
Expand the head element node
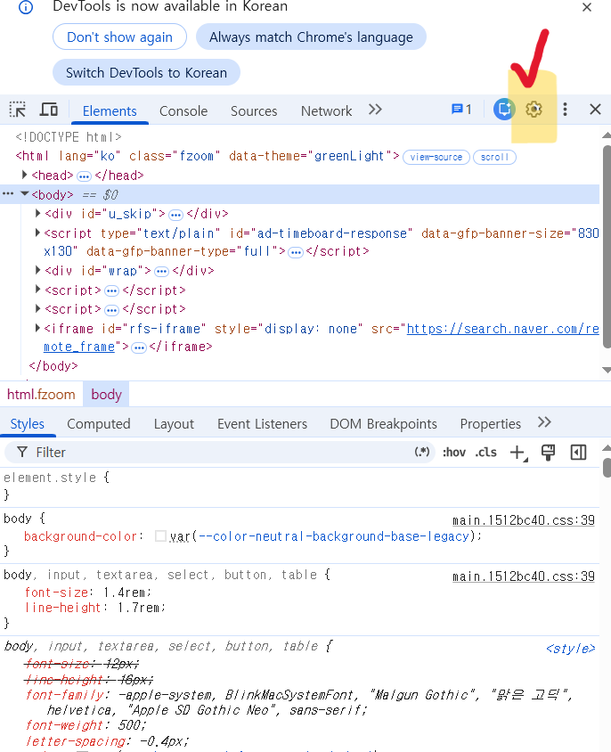[x=24, y=175]
